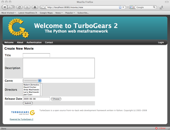This screenshot has height=130, width=170.
Task: Submit the new movie form
Action: tap(28, 103)
